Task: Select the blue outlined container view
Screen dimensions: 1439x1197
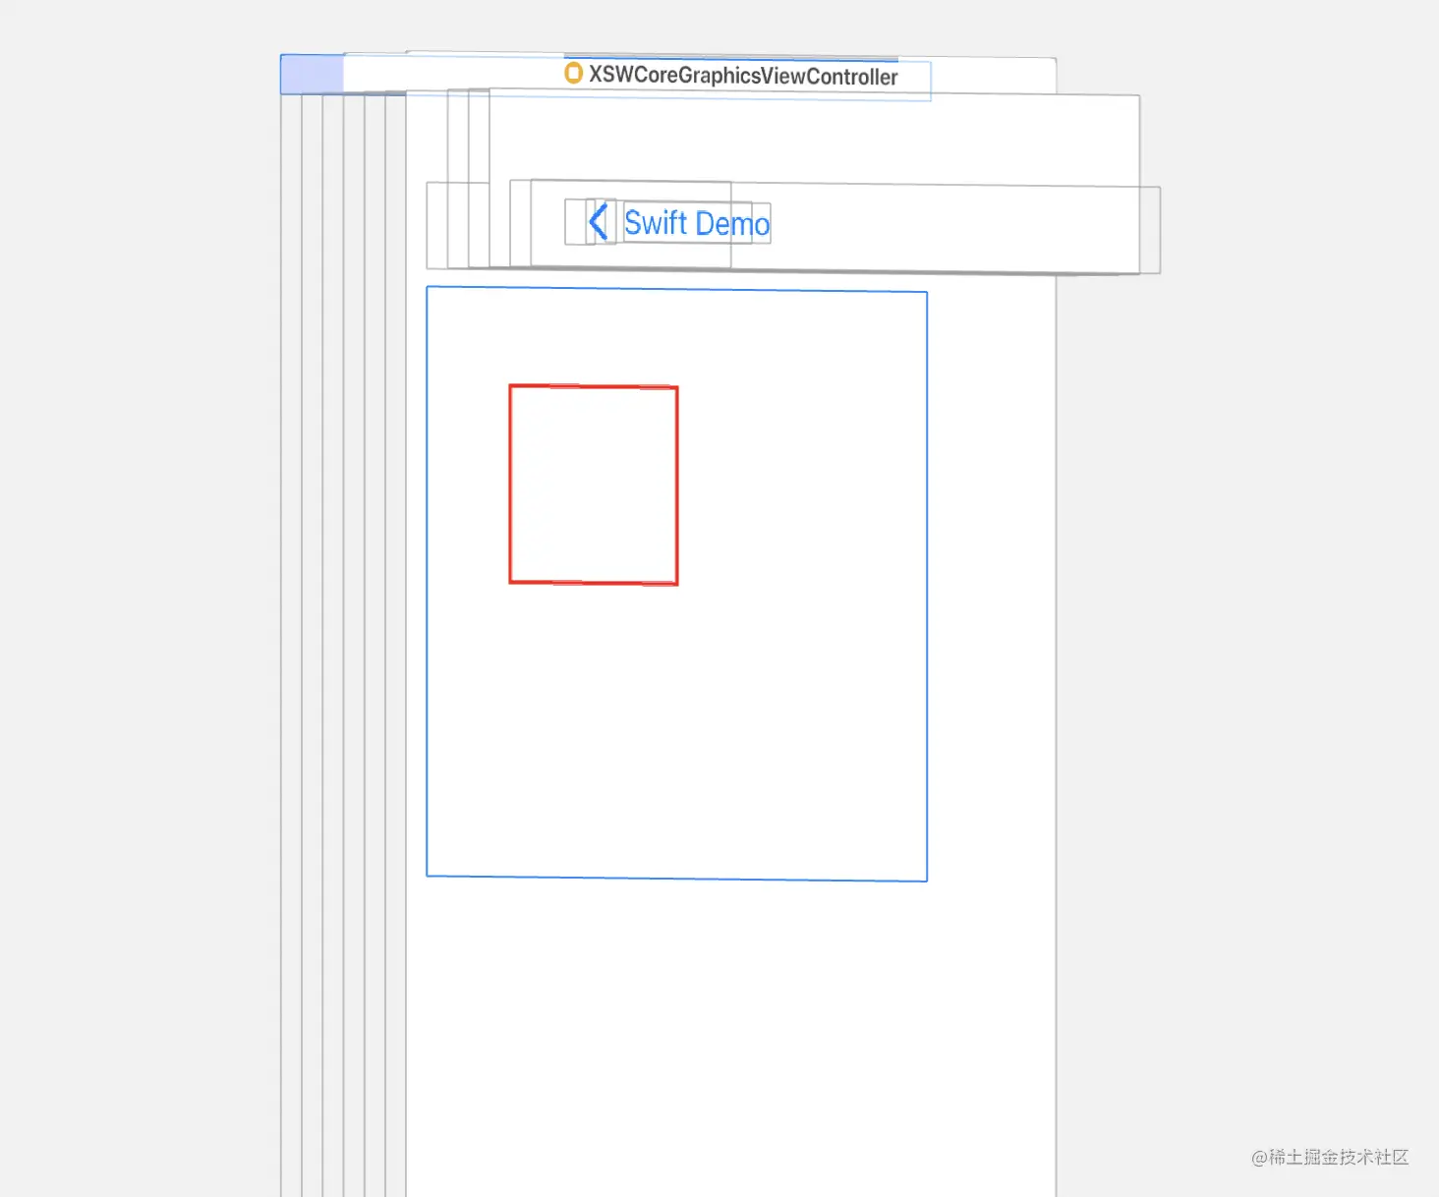Action: (676, 584)
